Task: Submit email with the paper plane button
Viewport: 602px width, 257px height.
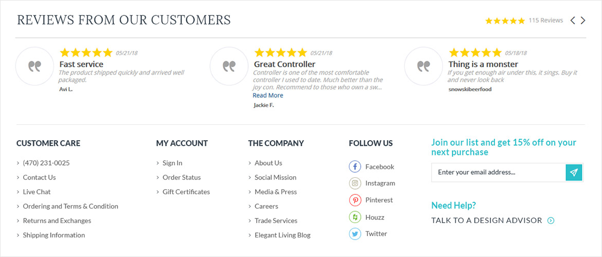Action: (x=574, y=172)
